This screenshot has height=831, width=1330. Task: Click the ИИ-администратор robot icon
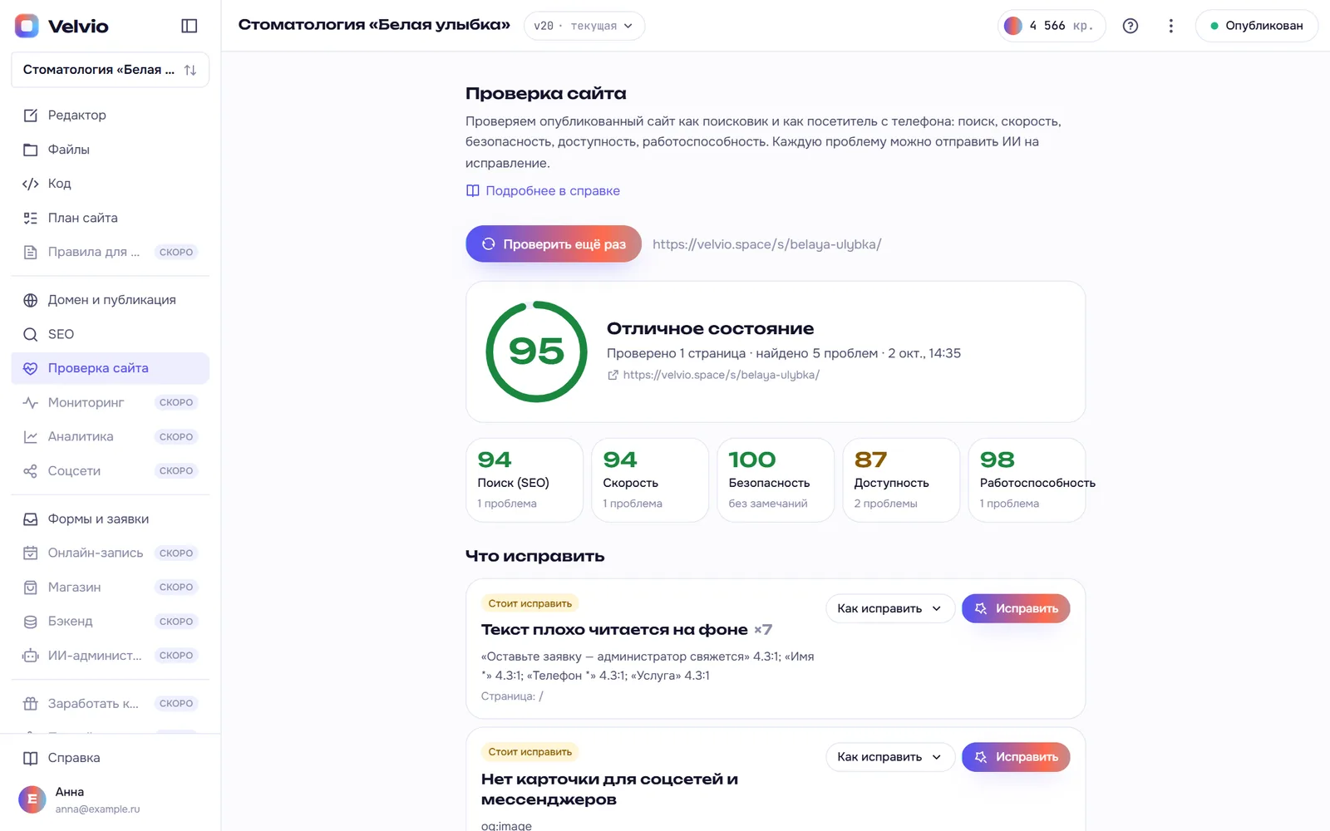[31, 656]
